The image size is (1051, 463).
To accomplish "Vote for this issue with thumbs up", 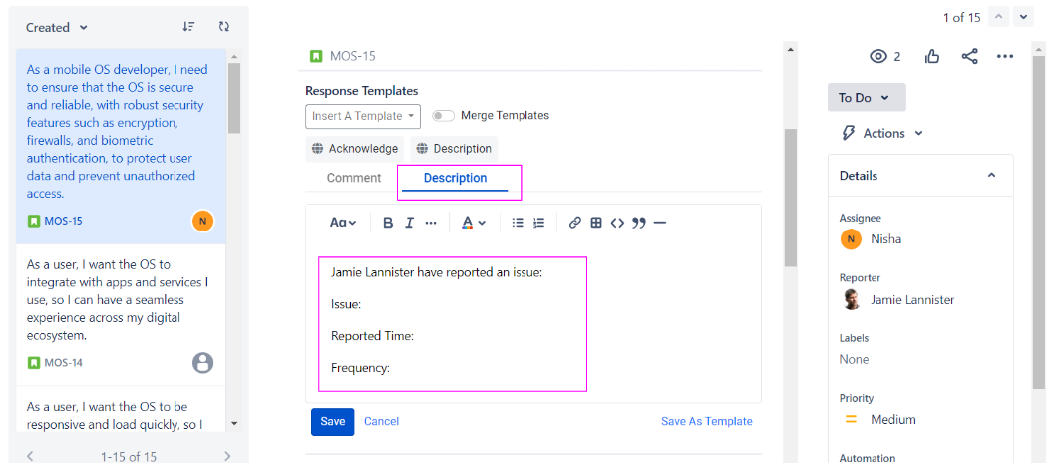I will [932, 56].
